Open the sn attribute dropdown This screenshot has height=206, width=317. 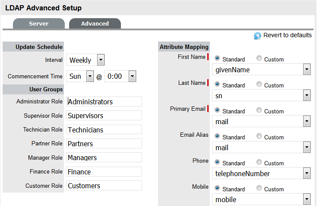(x=306, y=96)
